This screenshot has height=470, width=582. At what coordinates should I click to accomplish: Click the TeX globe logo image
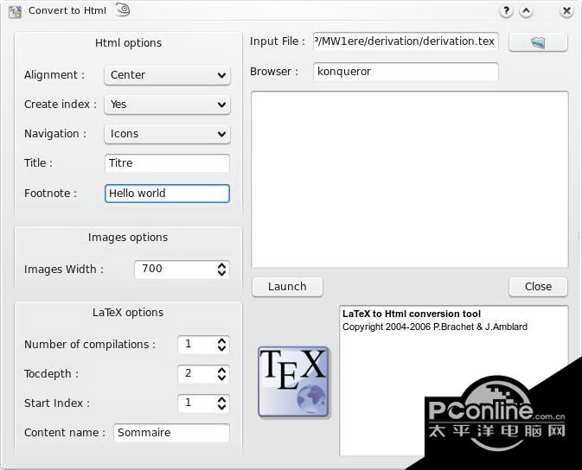point(293,382)
